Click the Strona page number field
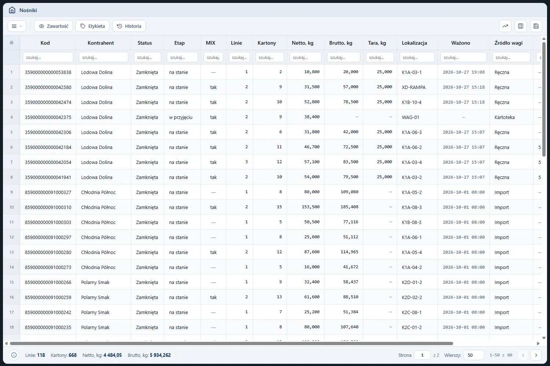Image resolution: width=550 pixels, height=366 pixels. (422, 355)
